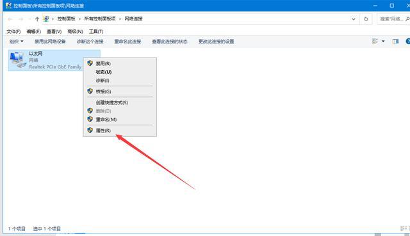This screenshot has width=410, height=236.
Task: Click the Back navigation arrow
Action: (x=10, y=19)
